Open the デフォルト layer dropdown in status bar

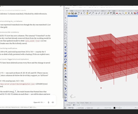pyautogui.click(x=119, y=108)
